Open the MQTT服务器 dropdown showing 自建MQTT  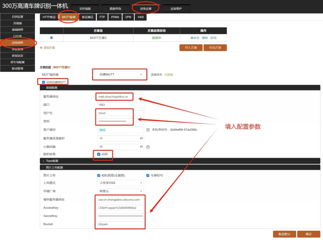click(x=119, y=74)
